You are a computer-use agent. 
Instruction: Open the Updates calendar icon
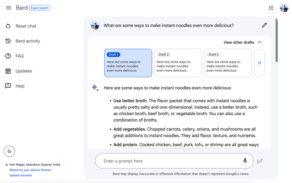pyautogui.click(x=8, y=71)
